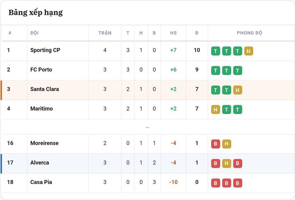
Task: Open the Casa Pia team link
Action: pos(41,182)
